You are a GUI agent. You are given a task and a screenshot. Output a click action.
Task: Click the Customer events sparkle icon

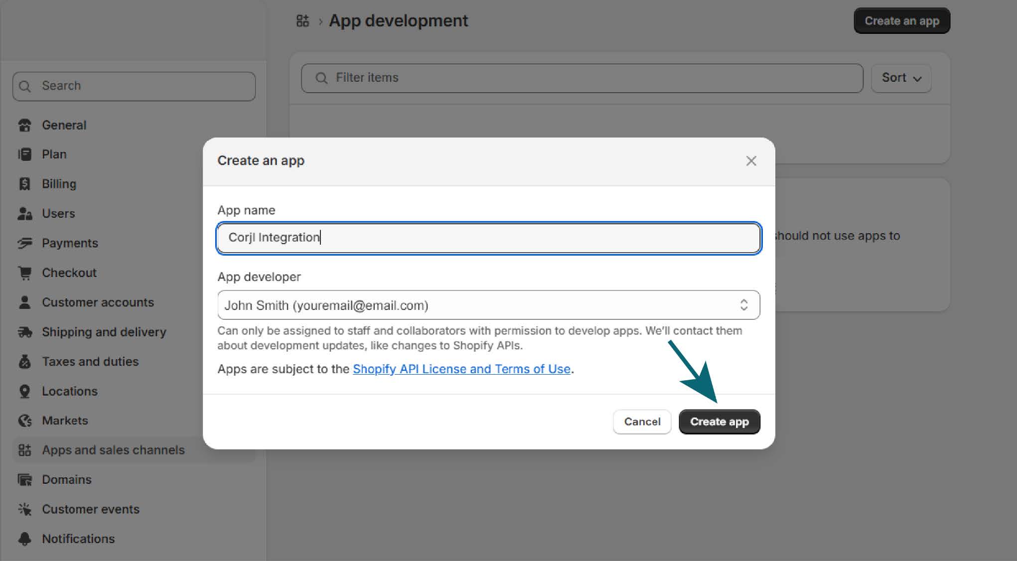point(24,509)
